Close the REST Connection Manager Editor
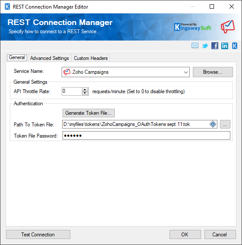 coord(232,6)
